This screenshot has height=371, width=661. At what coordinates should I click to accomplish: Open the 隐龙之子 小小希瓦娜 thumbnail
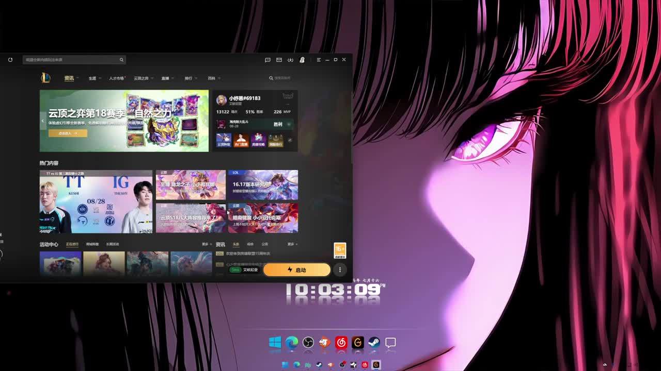coord(191,184)
